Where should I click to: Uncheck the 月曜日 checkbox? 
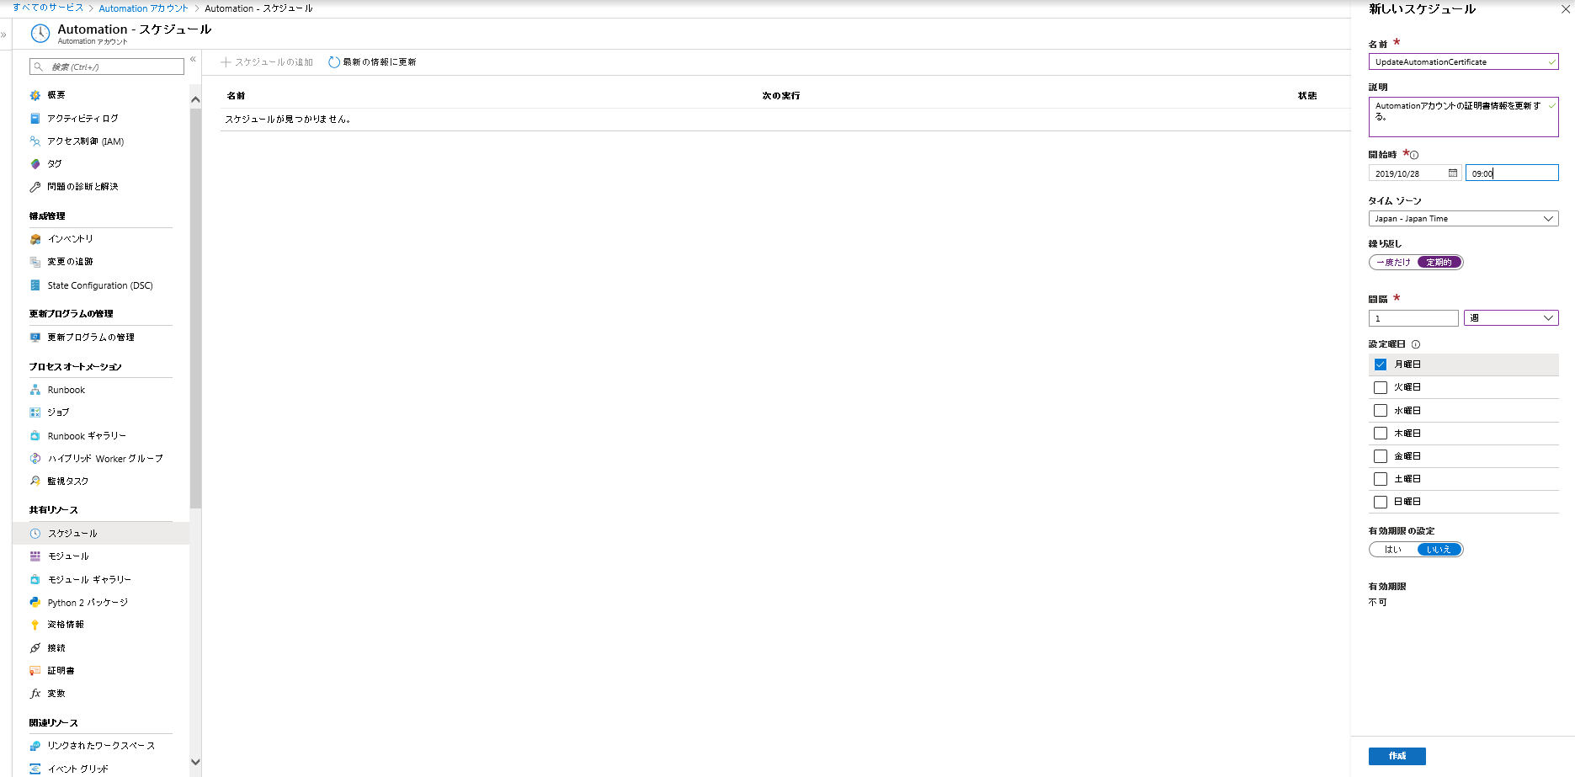tap(1381, 365)
